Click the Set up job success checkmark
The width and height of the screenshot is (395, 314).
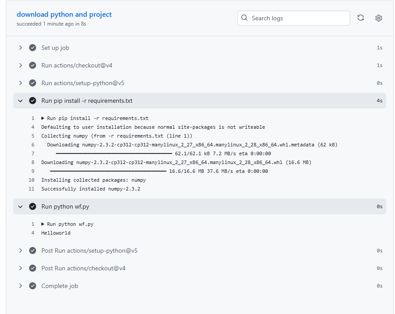pyautogui.click(x=33, y=48)
